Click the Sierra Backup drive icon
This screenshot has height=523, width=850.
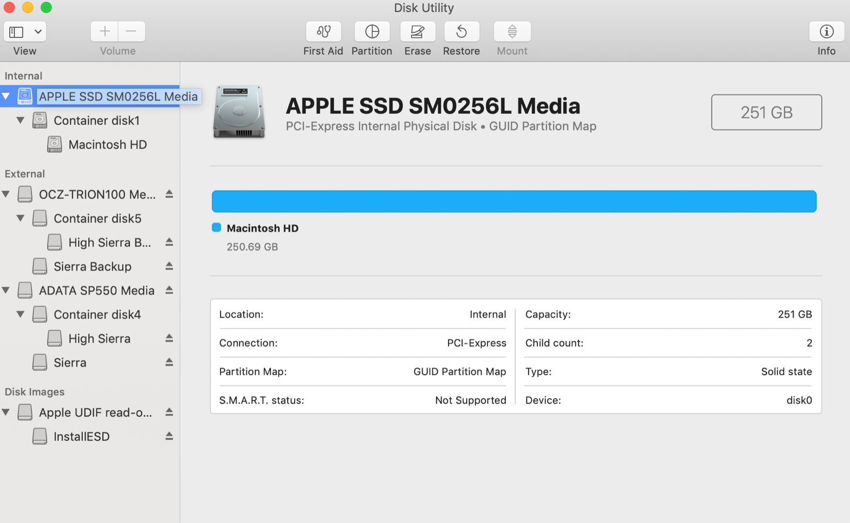[x=40, y=266]
